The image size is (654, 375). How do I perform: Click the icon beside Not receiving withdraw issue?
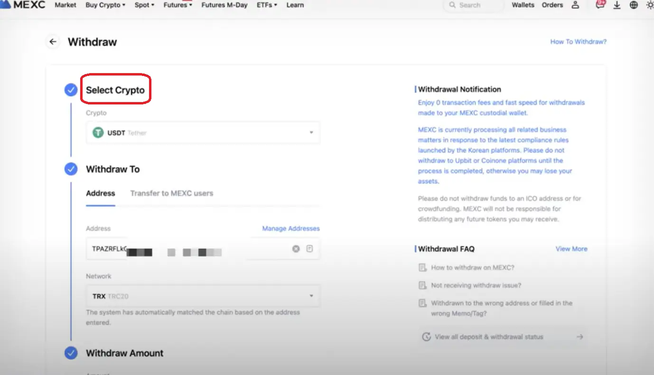click(422, 285)
